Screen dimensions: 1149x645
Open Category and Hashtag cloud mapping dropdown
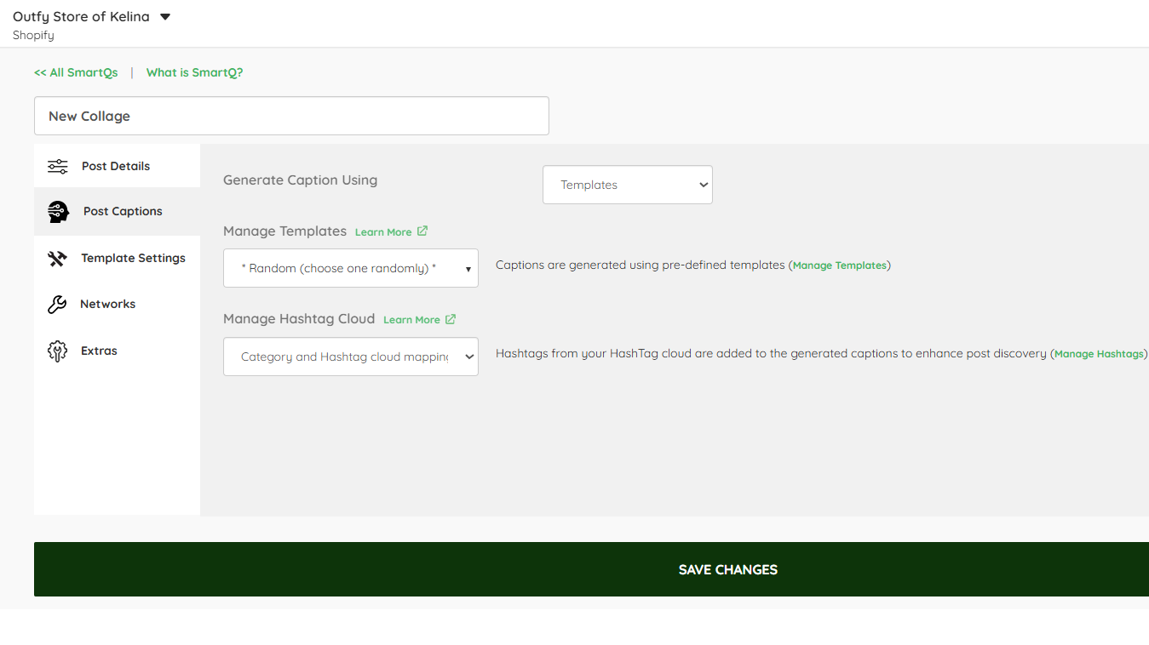pos(351,357)
